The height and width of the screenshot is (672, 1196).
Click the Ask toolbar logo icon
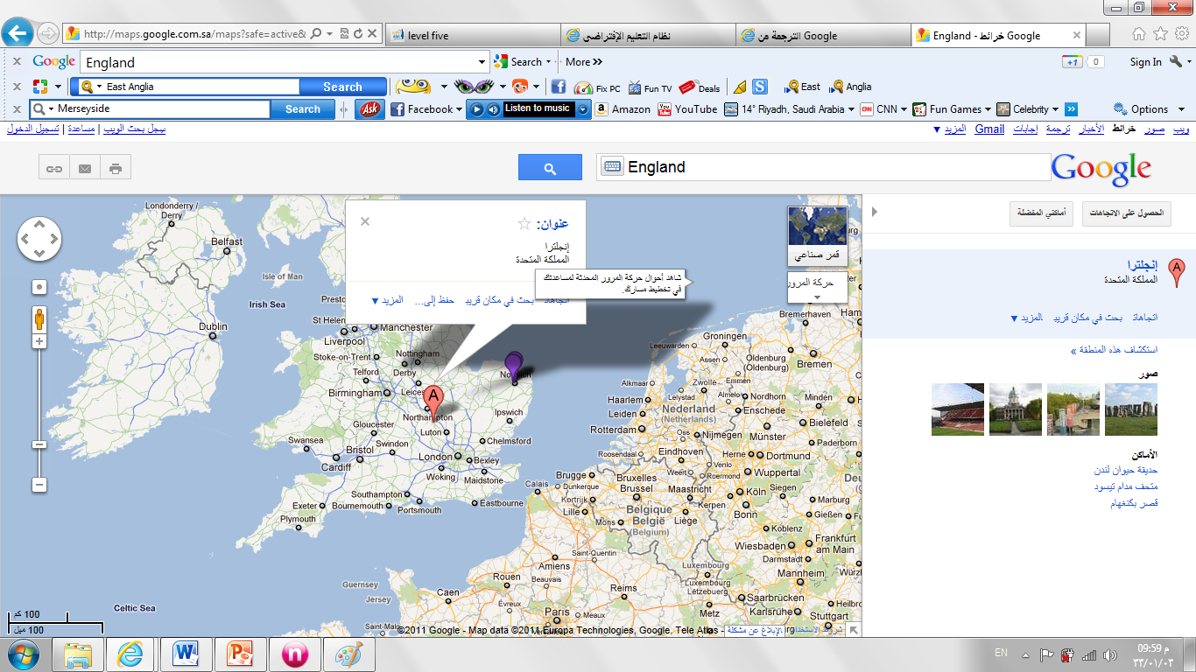[x=370, y=109]
